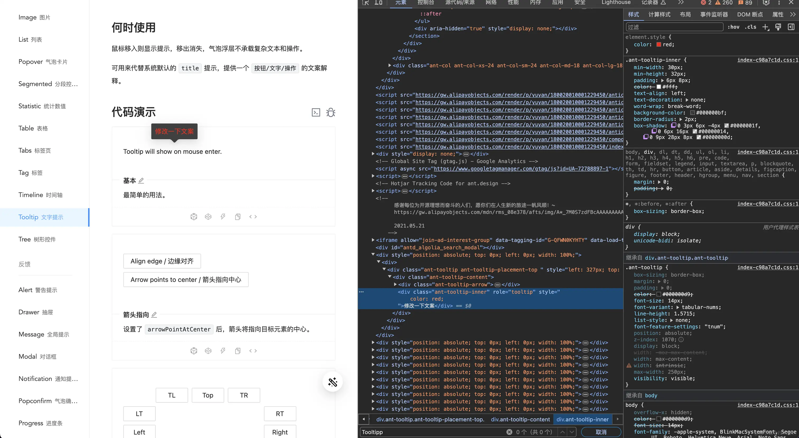Click the red error count badge

[x=706, y=2]
